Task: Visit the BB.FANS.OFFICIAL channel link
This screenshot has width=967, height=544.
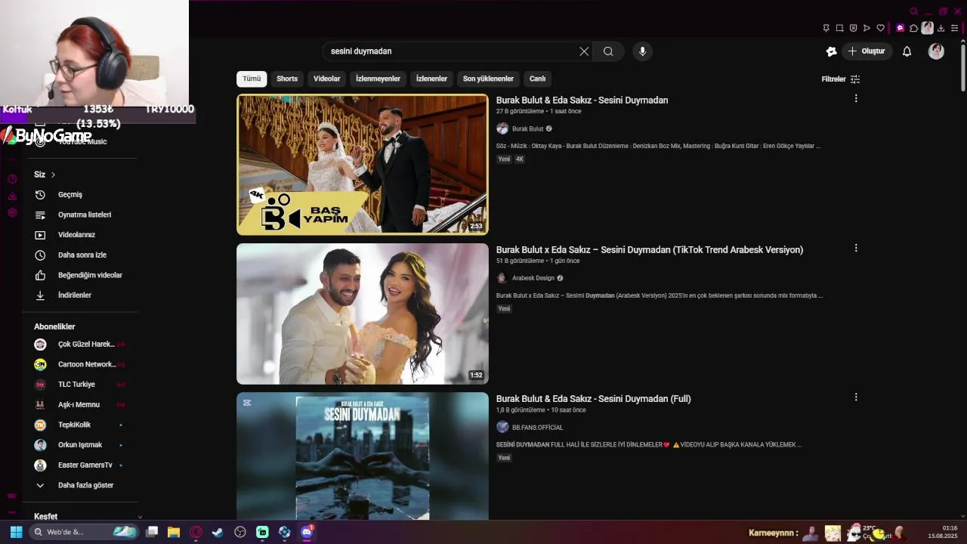Action: coord(537,427)
